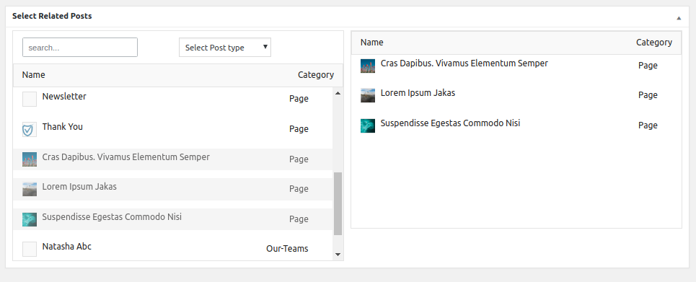
Task: Select Natasha Abc post title
Action: (x=67, y=246)
